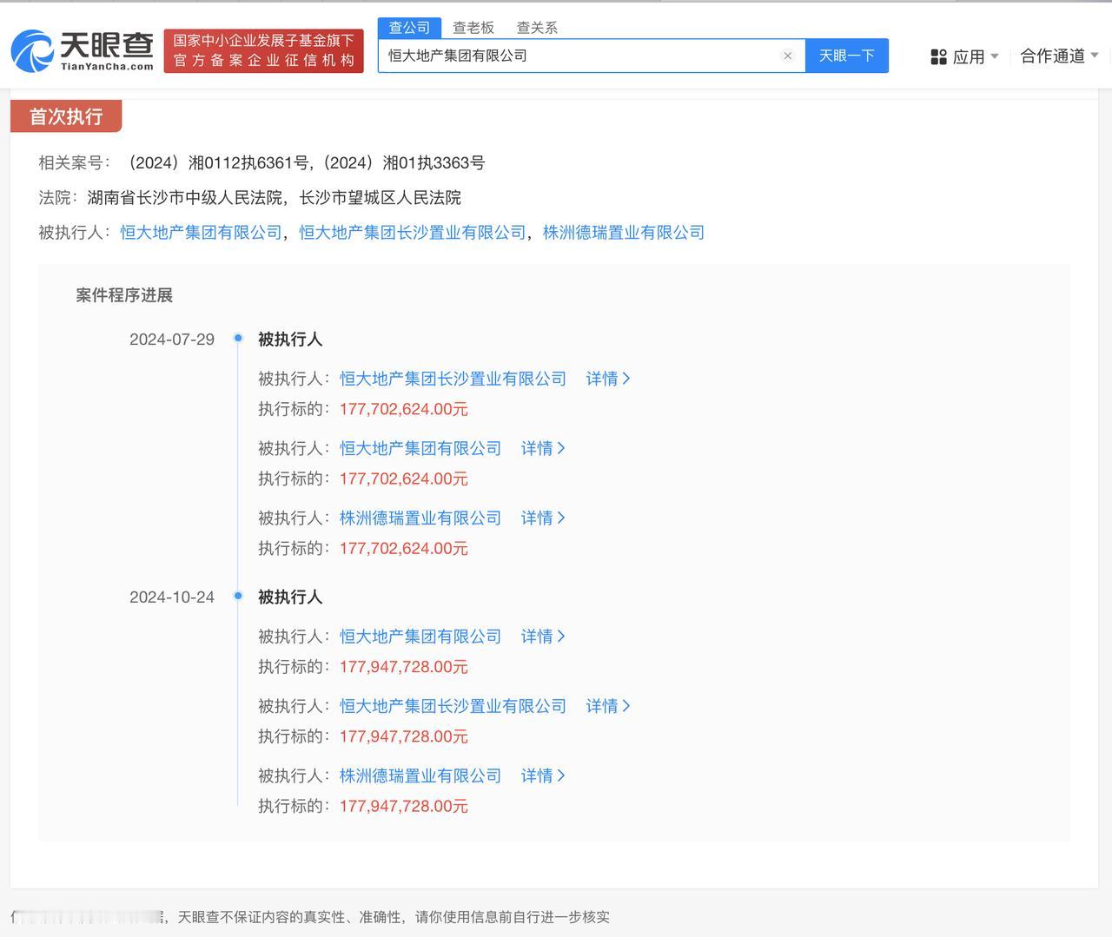This screenshot has height=937, width=1112.
Task: Switch to the 查关系 tab
Action: tap(537, 28)
